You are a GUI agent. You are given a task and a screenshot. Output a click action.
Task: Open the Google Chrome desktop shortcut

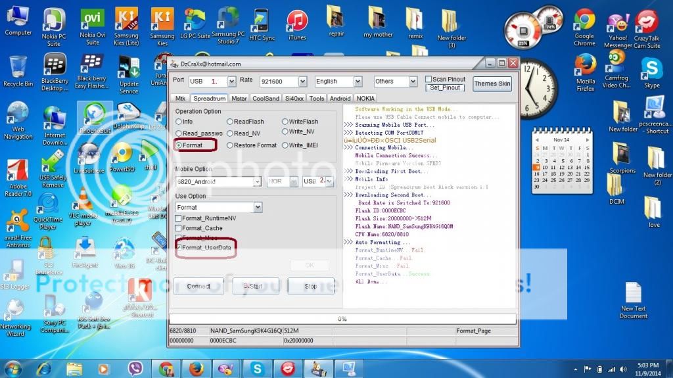(584, 23)
